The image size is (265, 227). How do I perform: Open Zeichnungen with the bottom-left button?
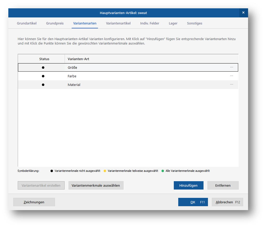[34, 202]
